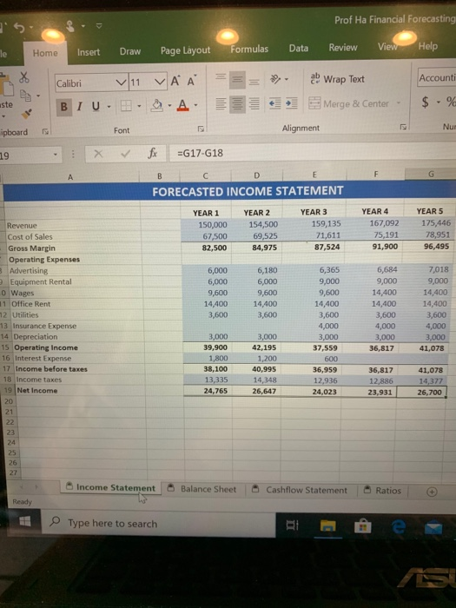Click the Undo arrow icon
This screenshot has width=456, height=608.
click(19, 28)
